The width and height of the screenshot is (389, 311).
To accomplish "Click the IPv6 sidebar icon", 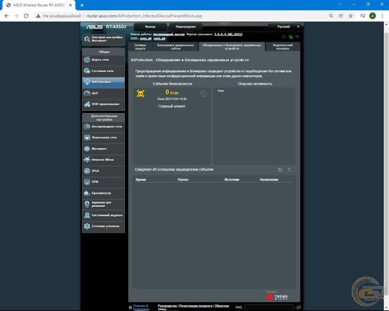I will click(x=87, y=171).
